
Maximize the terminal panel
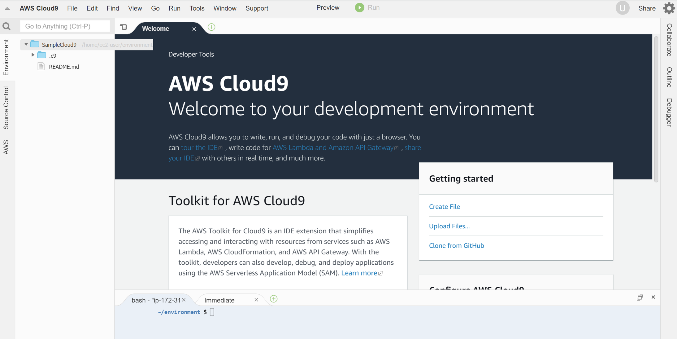point(640,297)
